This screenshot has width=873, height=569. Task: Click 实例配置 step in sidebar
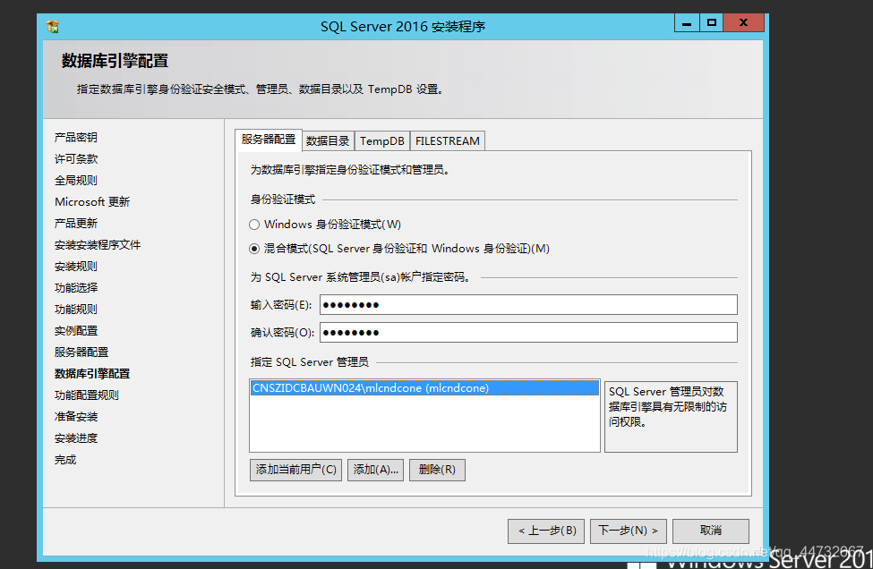tap(76, 331)
